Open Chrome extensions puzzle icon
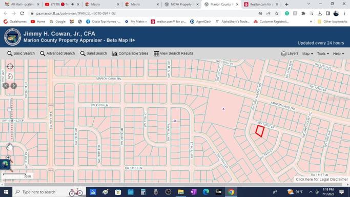Image resolution: width=350 pixels, height=197 pixels. tap(303, 13)
